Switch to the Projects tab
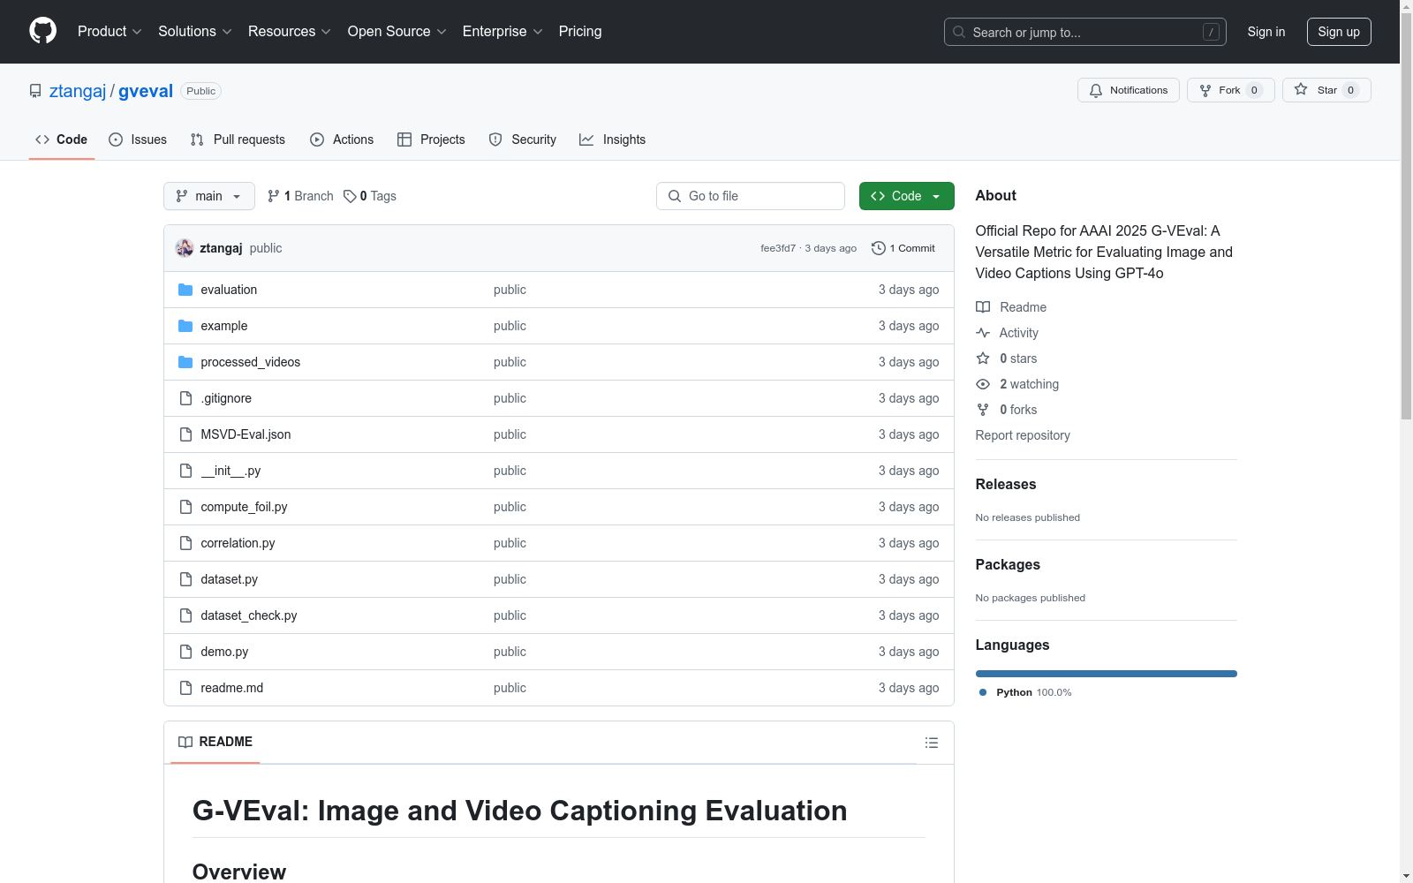 [431, 140]
